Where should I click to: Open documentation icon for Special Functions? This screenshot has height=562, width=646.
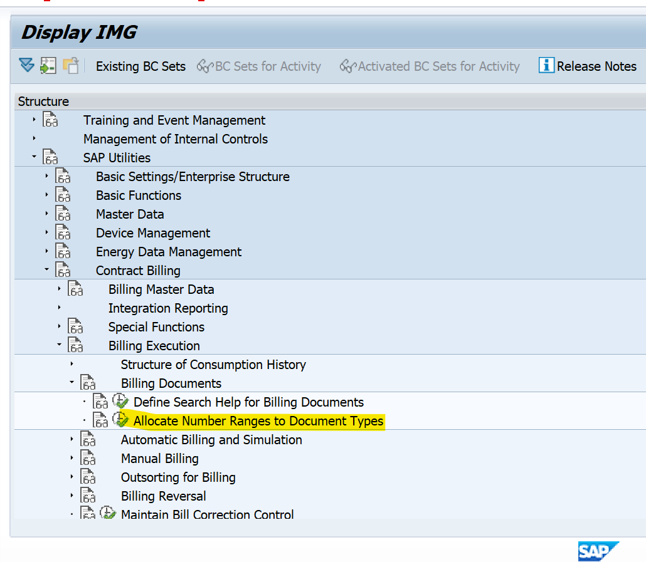75,326
